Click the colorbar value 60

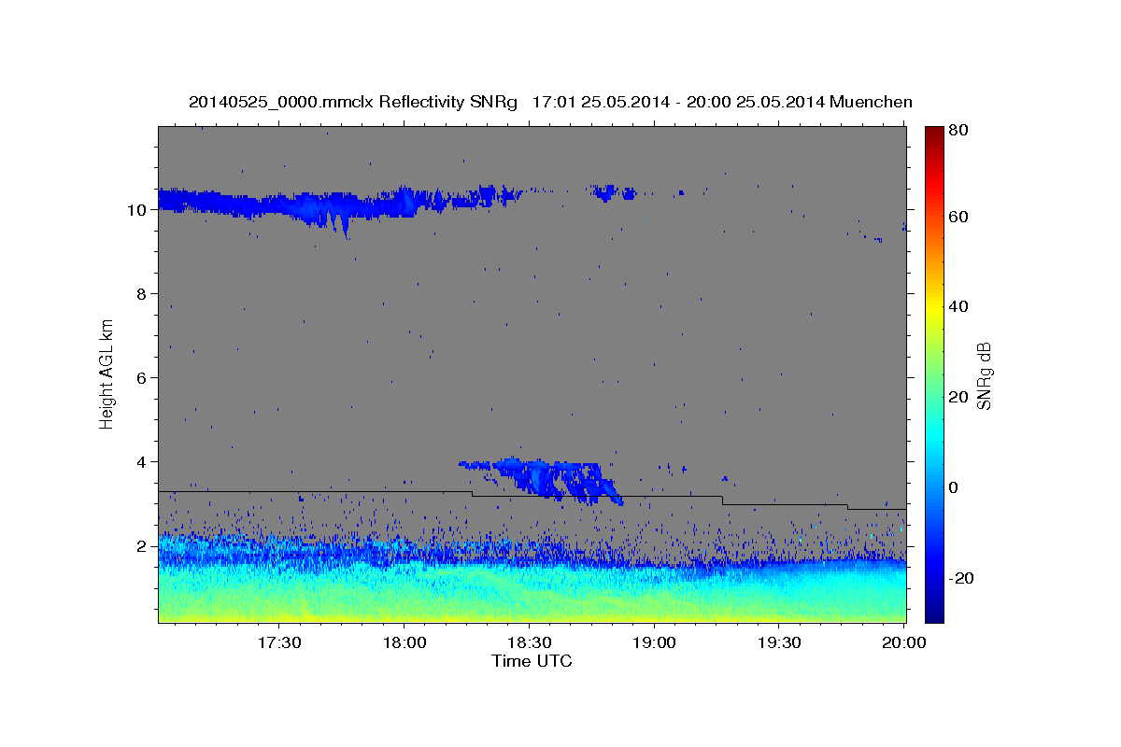[958, 217]
